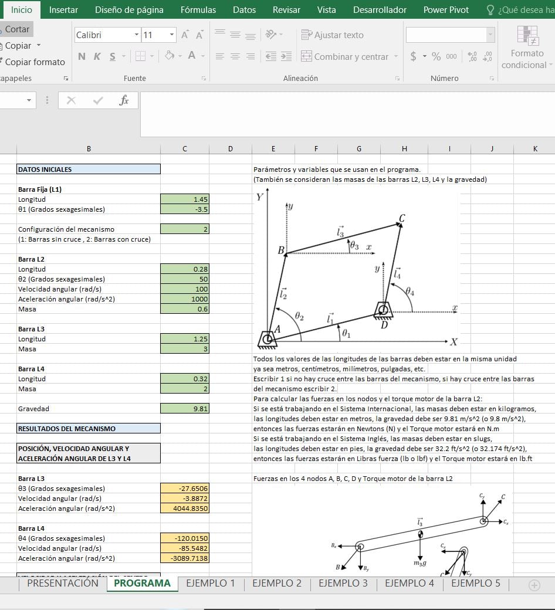The image size is (555, 610).
Task: Switch to EJEMPLO 3 sheet tab
Action: click(343, 583)
